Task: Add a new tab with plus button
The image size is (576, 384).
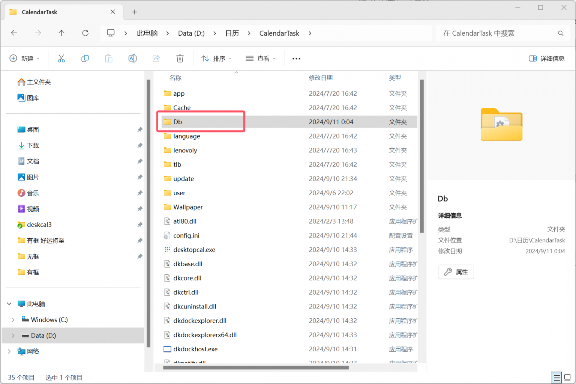Action: [135, 12]
